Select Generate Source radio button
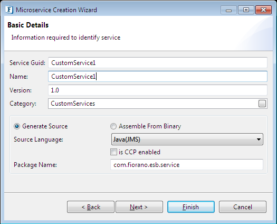Viewport: 277px width, 224px height. (x=17, y=126)
